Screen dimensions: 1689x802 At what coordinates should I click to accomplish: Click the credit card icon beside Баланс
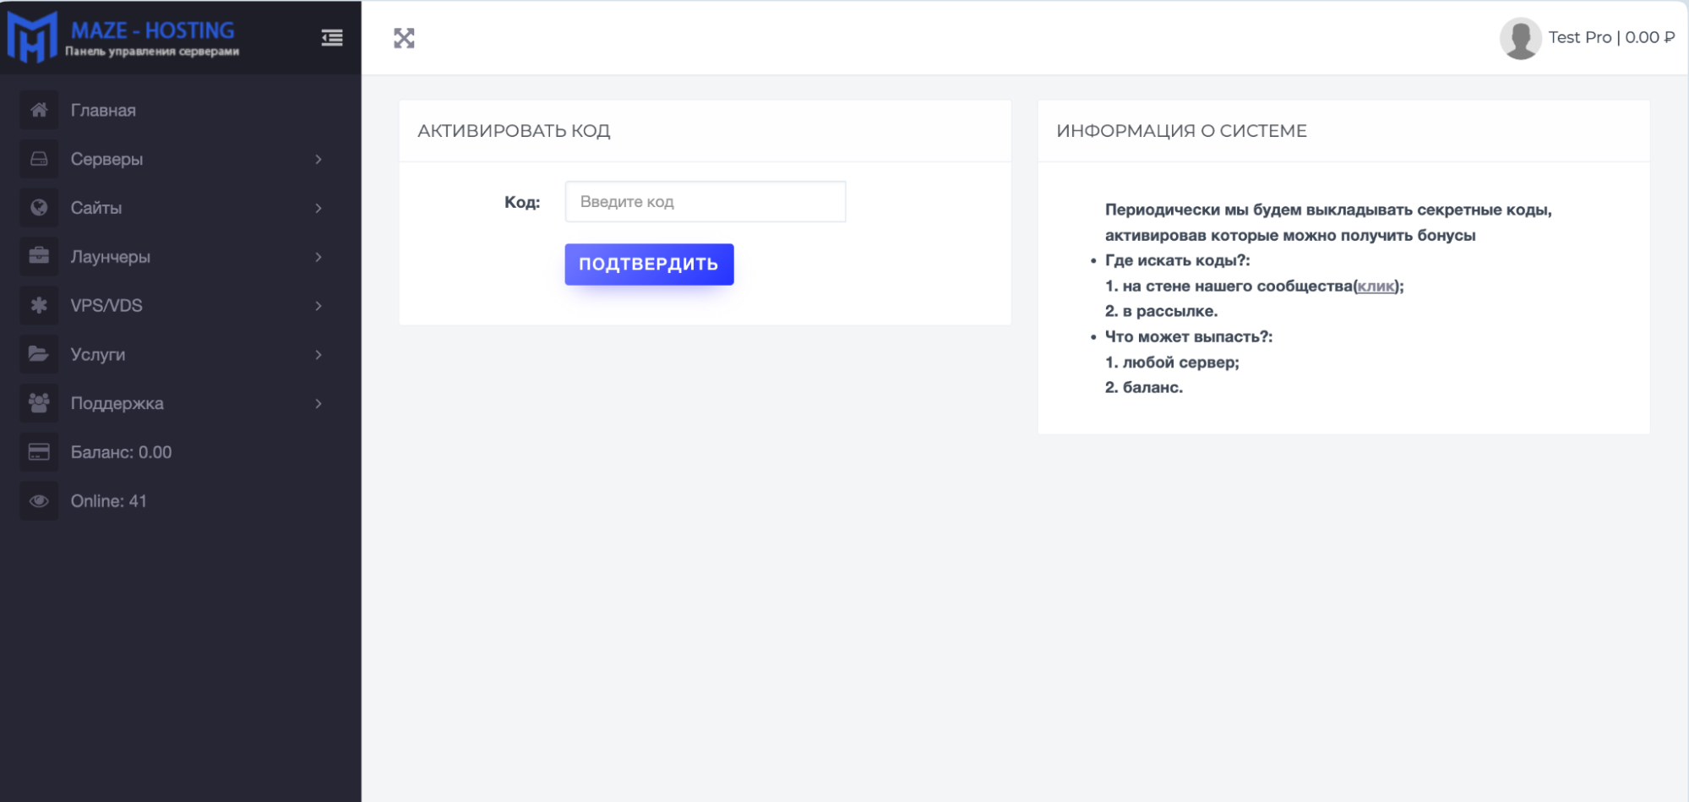[39, 452]
